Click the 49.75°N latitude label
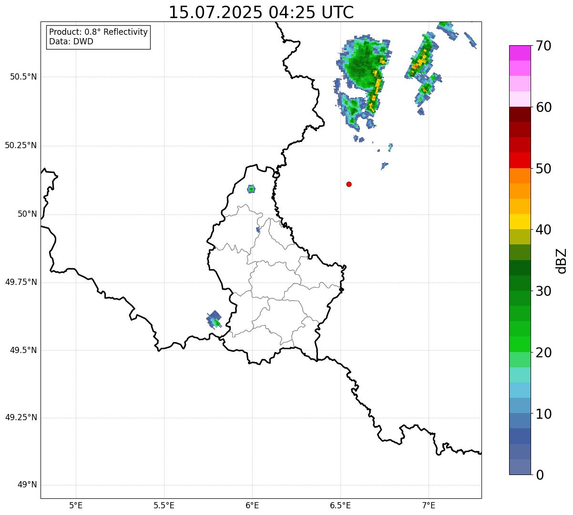This screenshot has width=573, height=515. click(20, 282)
